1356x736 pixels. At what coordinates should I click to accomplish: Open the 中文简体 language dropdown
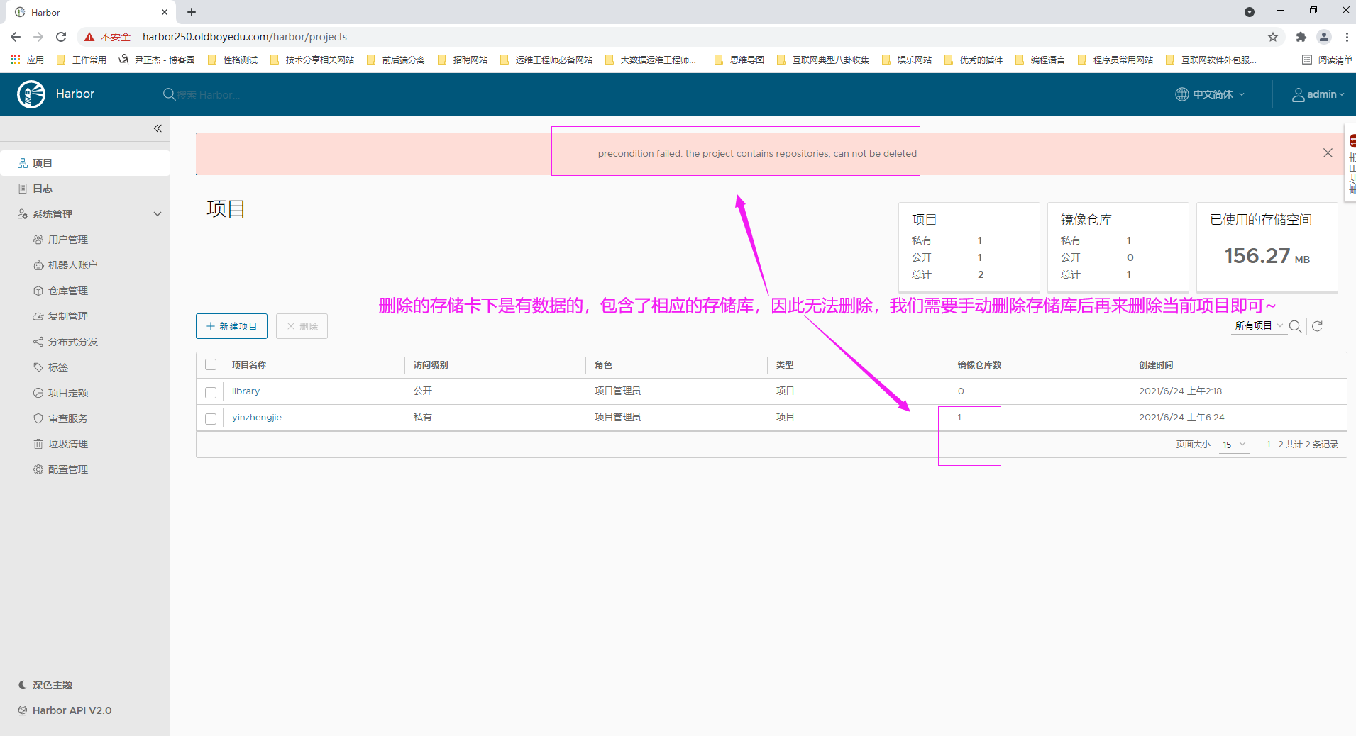coord(1210,94)
